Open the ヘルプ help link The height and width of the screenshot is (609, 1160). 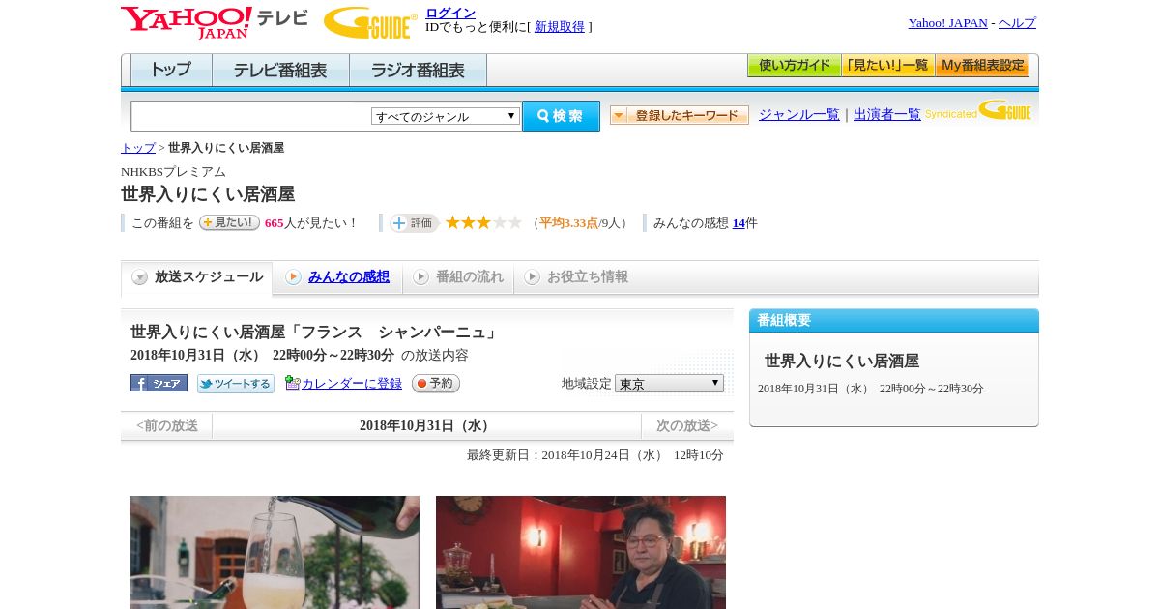[1017, 23]
